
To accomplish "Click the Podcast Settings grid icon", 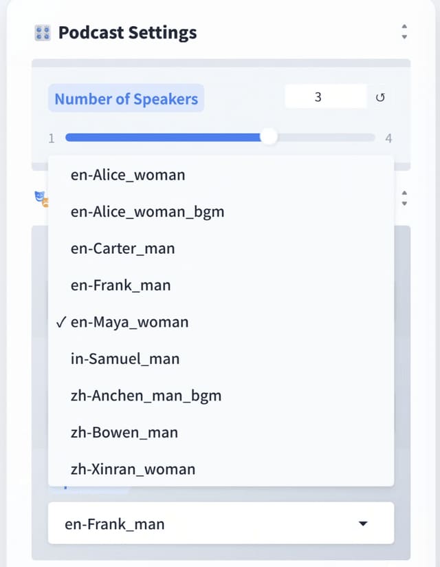I will pos(42,32).
